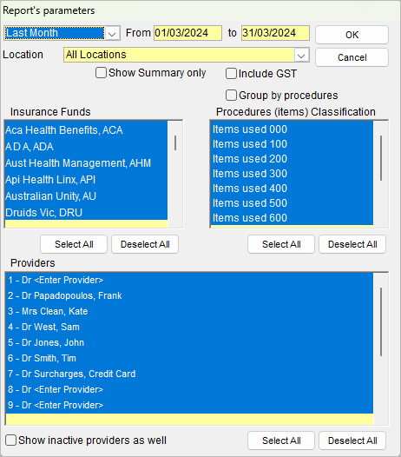The image size is (401, 457).
Task: Select All providers at the bottom
Action: click(281, 440)
